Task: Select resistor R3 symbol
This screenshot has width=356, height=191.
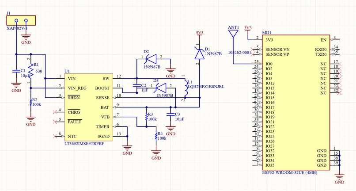Action: pyautogui.click(x=147, y=117)
